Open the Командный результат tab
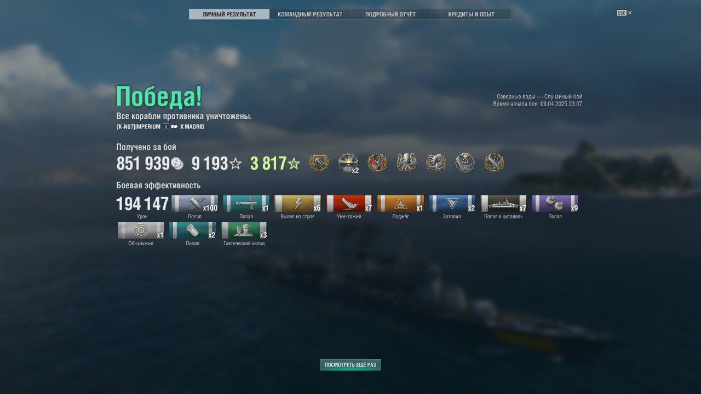The image size is (701, 394). click(310, 14)
